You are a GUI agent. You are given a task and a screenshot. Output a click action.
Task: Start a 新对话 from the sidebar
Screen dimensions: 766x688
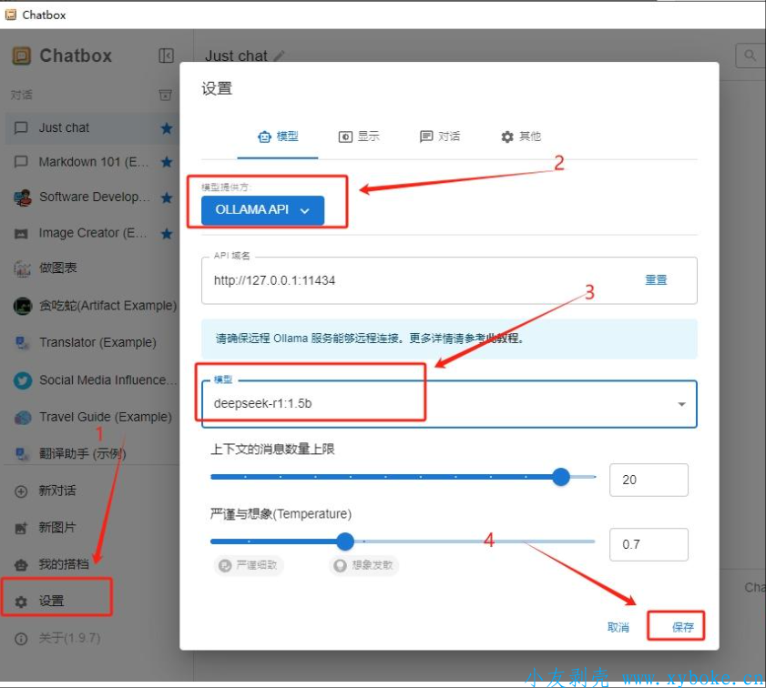click(x=56, y=491)
